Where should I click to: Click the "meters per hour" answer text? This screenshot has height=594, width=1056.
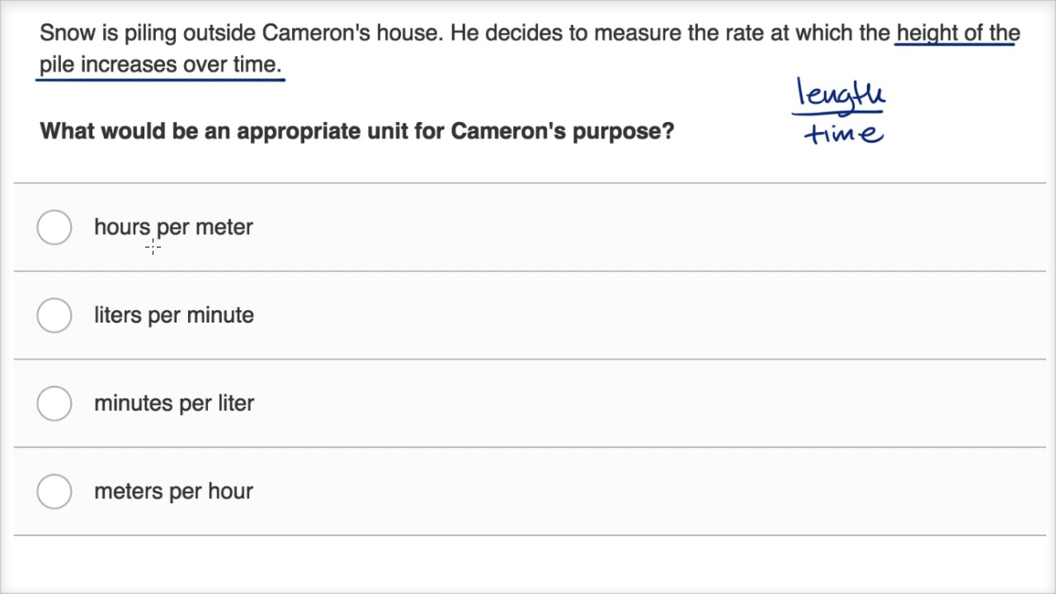173,492
